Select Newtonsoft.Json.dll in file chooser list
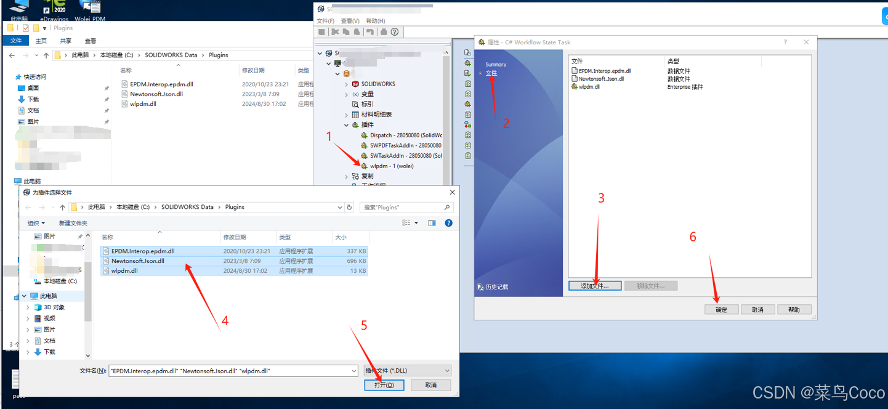 (x=234, y=261)
